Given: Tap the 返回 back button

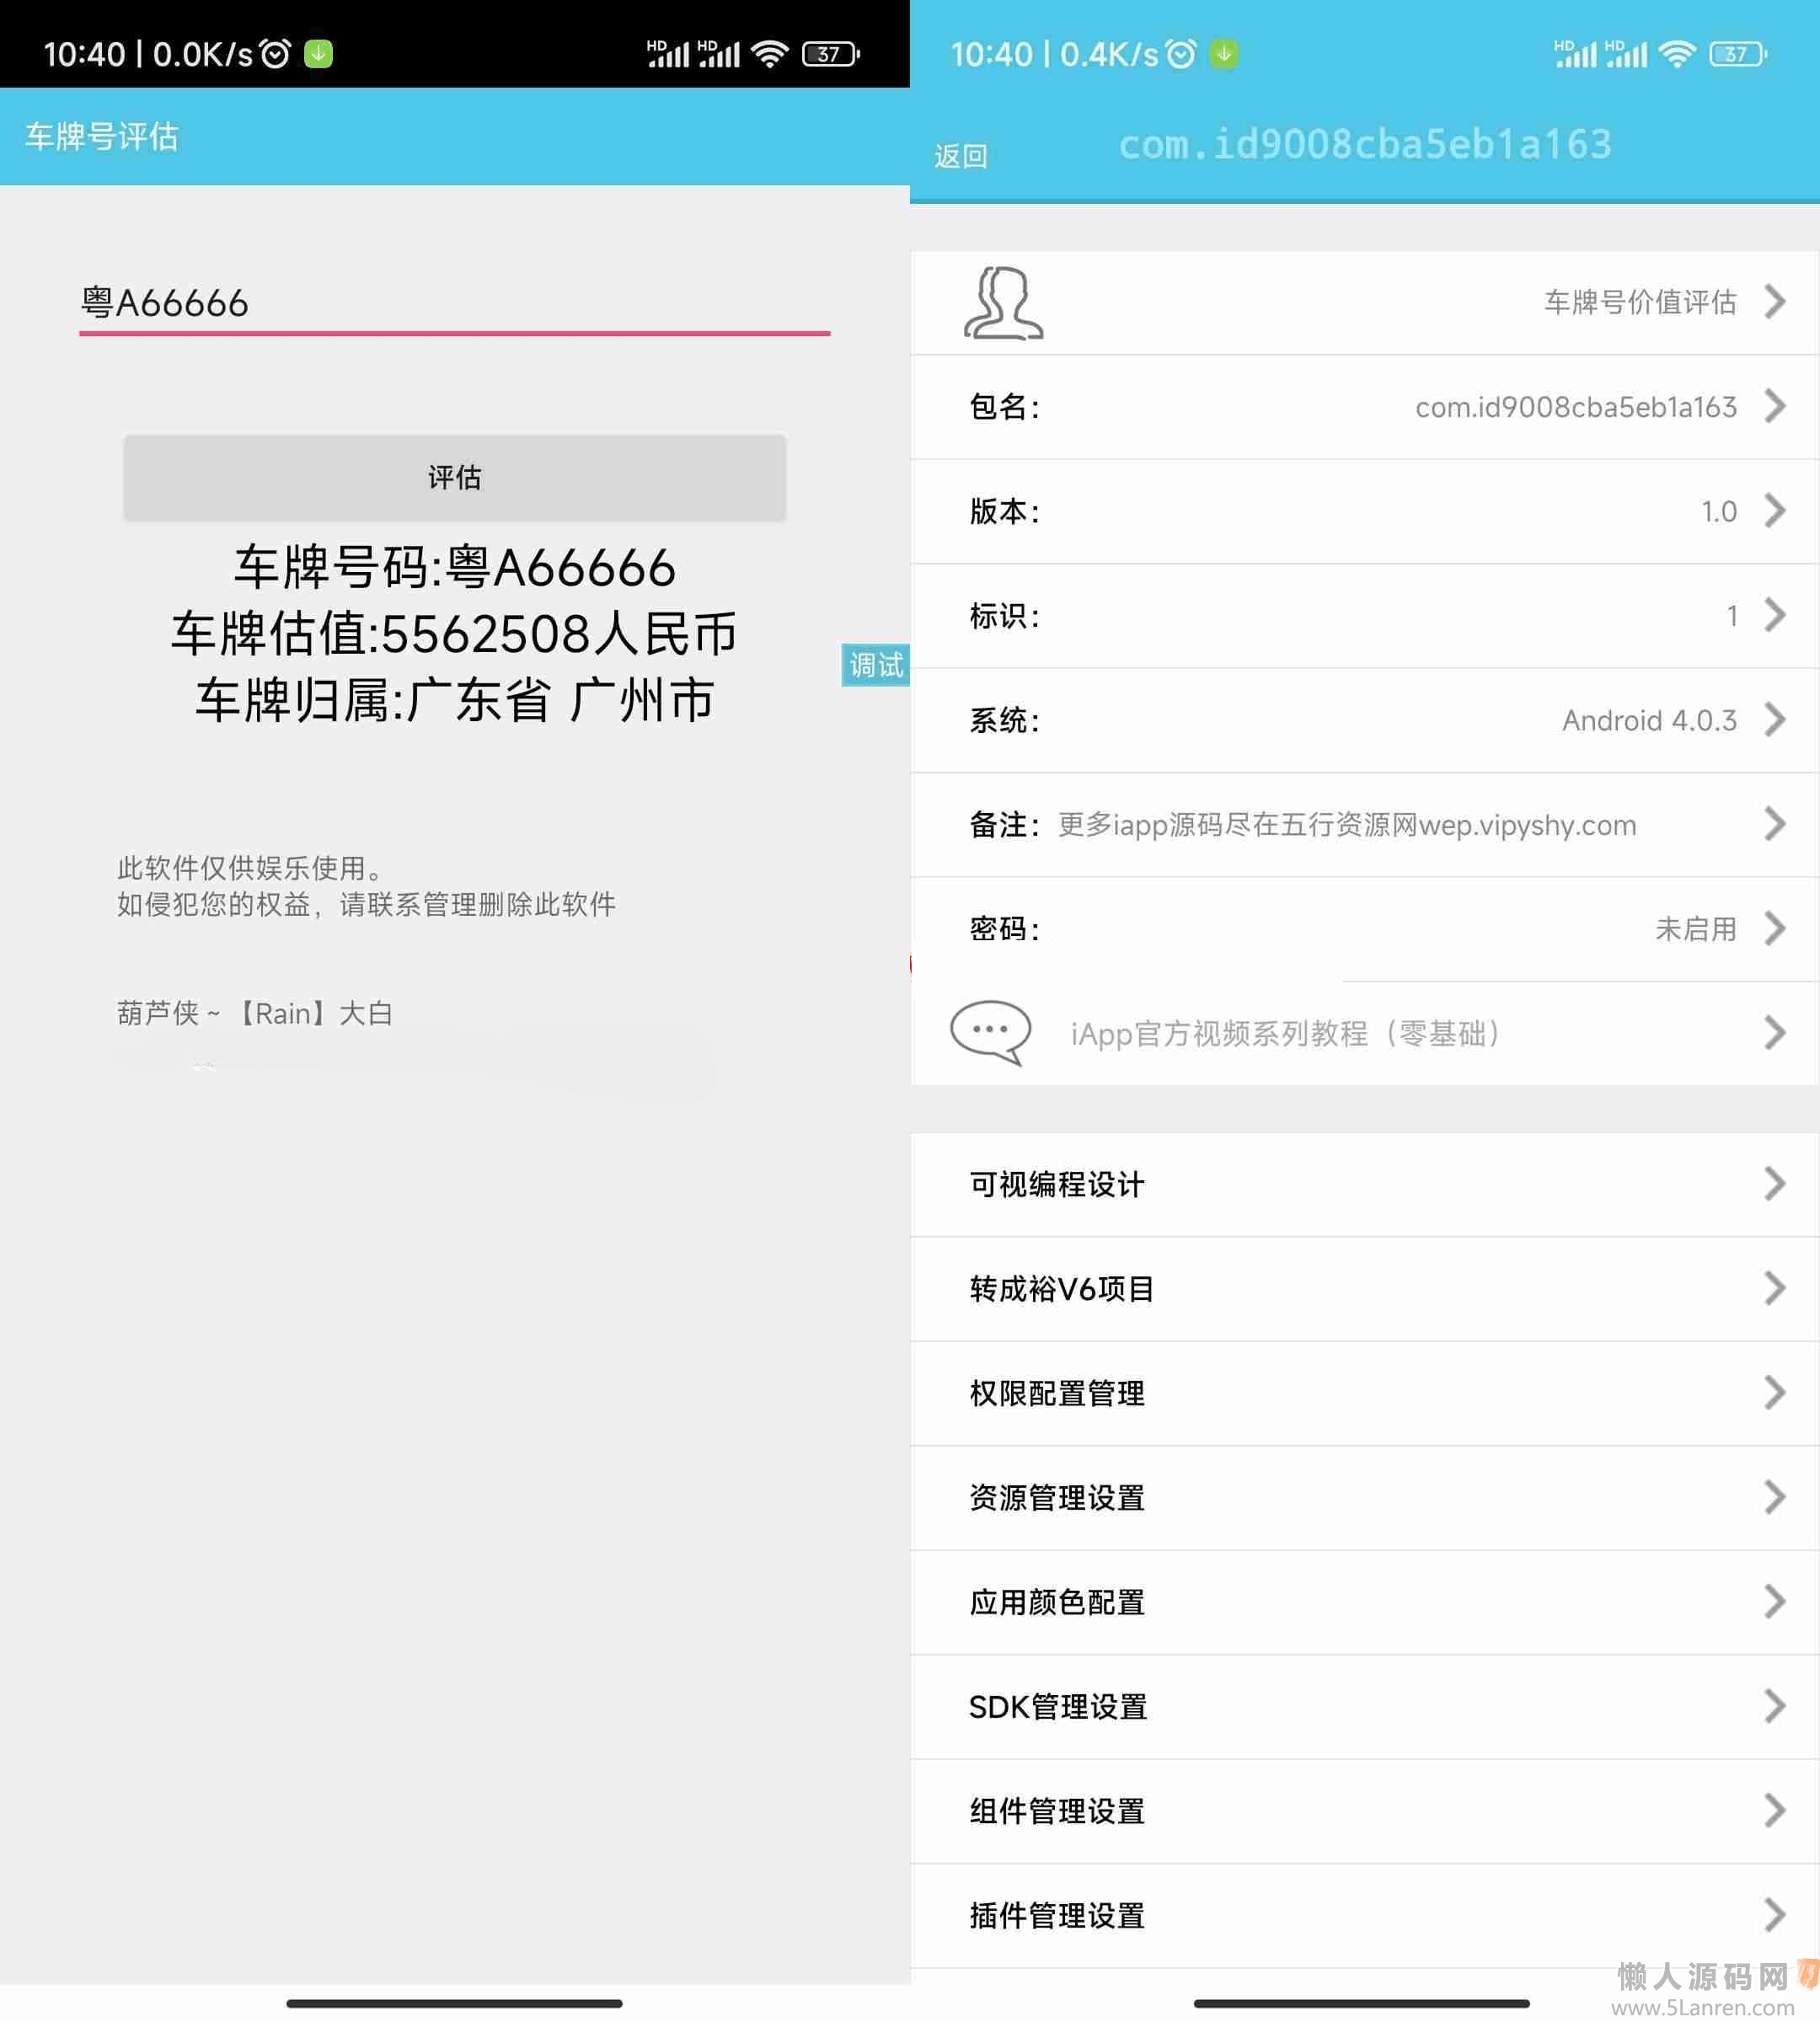Looking at the screenshot, I should [x=961, y=156].
